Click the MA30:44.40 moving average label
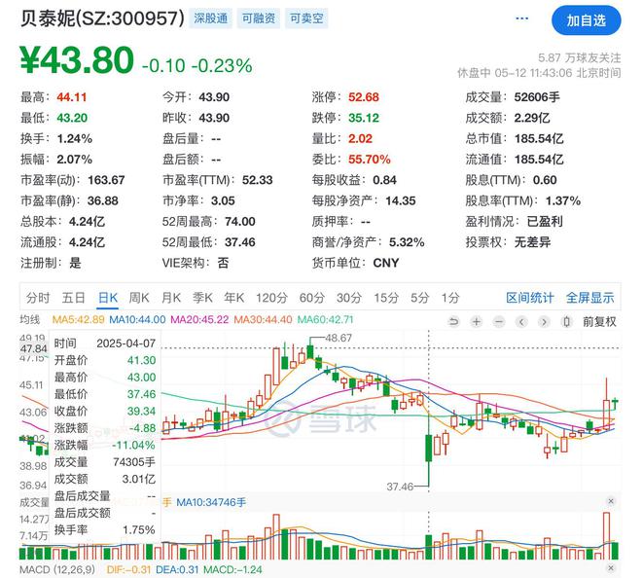This screenshot has height=578, width=642. click(x=263, y=319)
